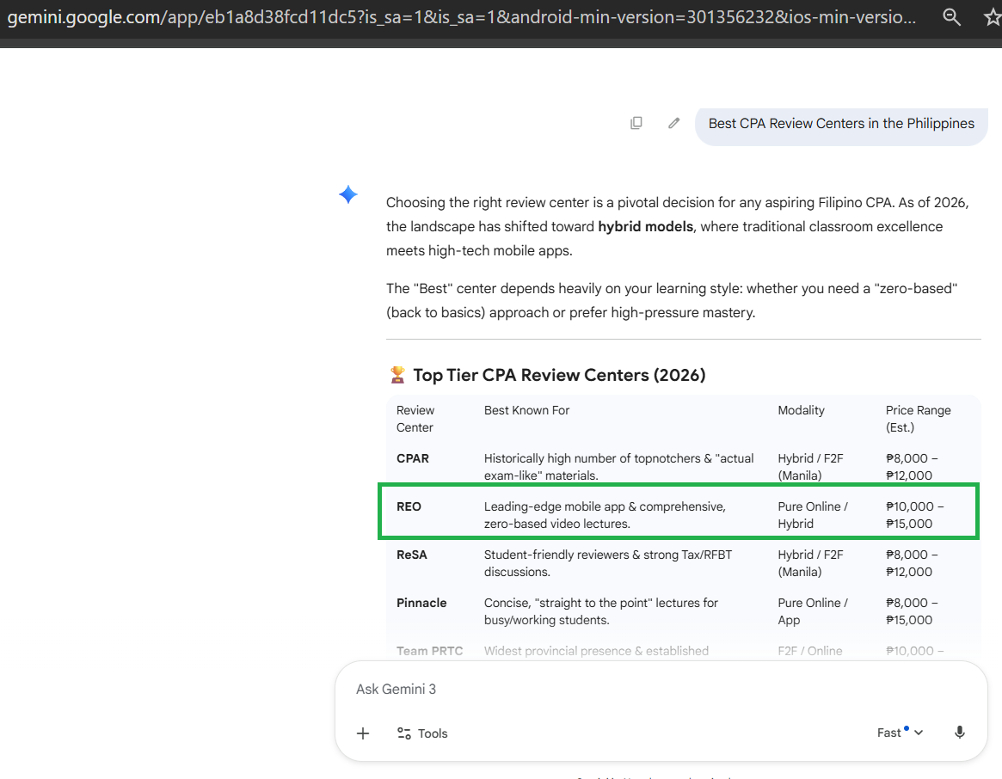
Task: Expand the Fast model selector dropdown
Action: [x=900, y=733]
